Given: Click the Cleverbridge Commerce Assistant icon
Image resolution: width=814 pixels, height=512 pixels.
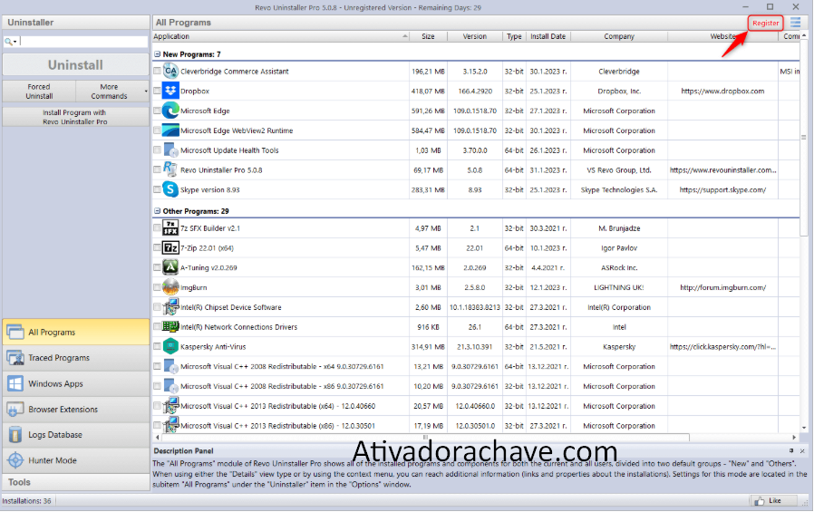Looking at the screenshot, I should click(170, 71).
